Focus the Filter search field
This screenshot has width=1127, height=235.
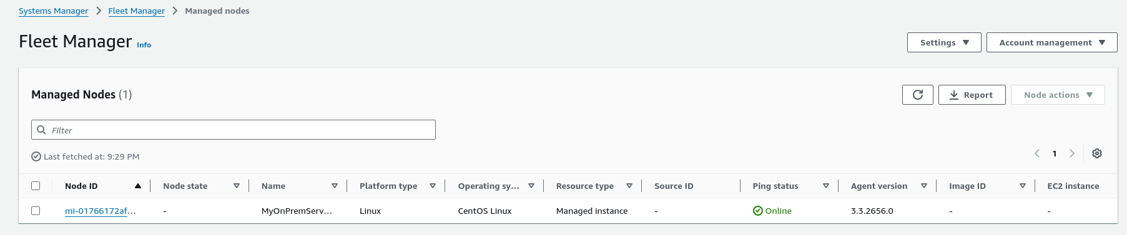pyautogui.click(x=234, y=130)
